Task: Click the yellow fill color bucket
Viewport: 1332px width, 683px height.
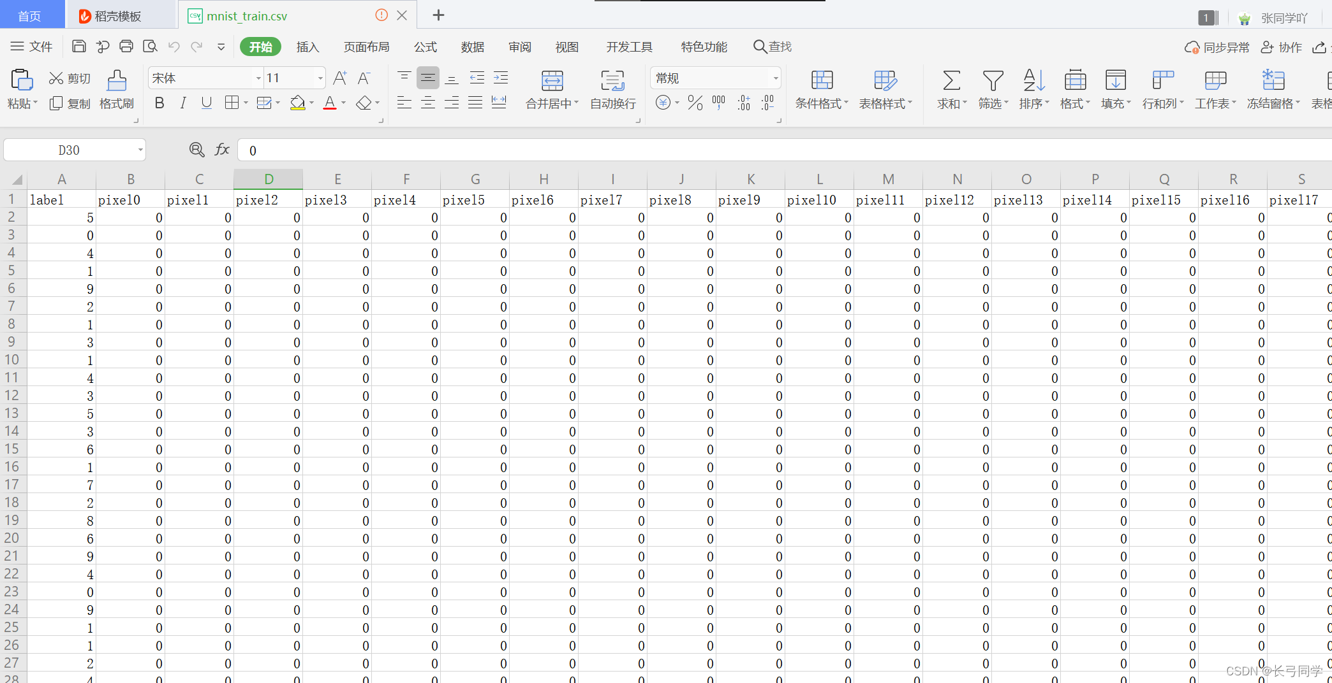Action: coord(298,103)
